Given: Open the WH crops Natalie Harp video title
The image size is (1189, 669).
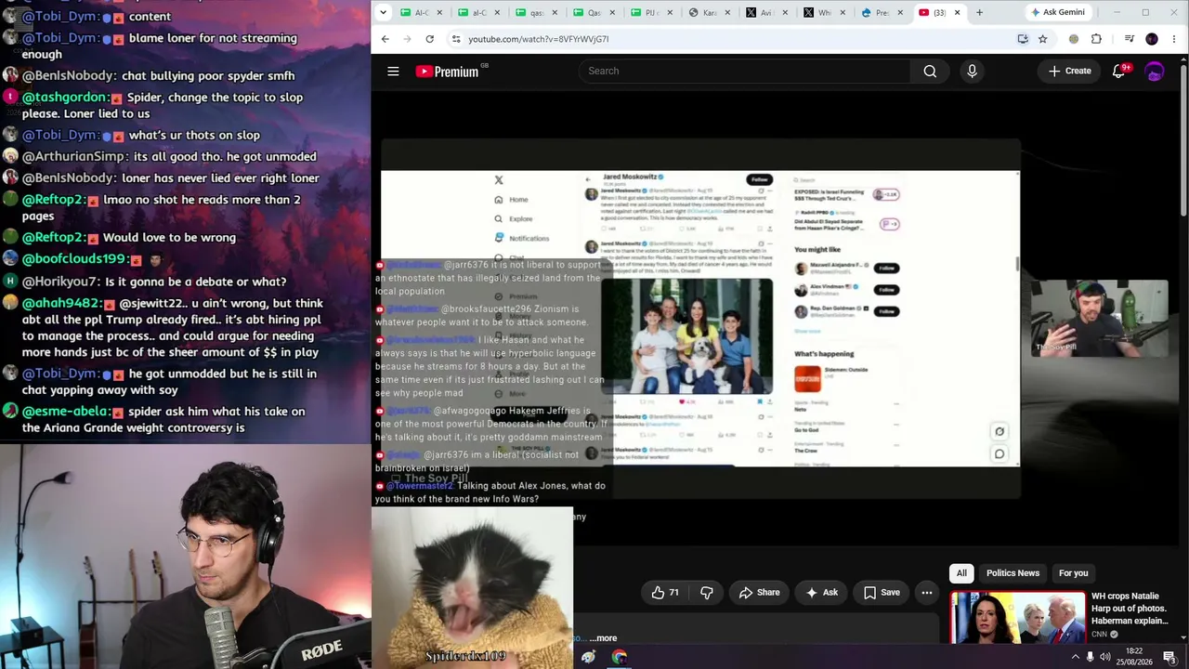Looking at the screenshot, I should (x=1130, y=609).
